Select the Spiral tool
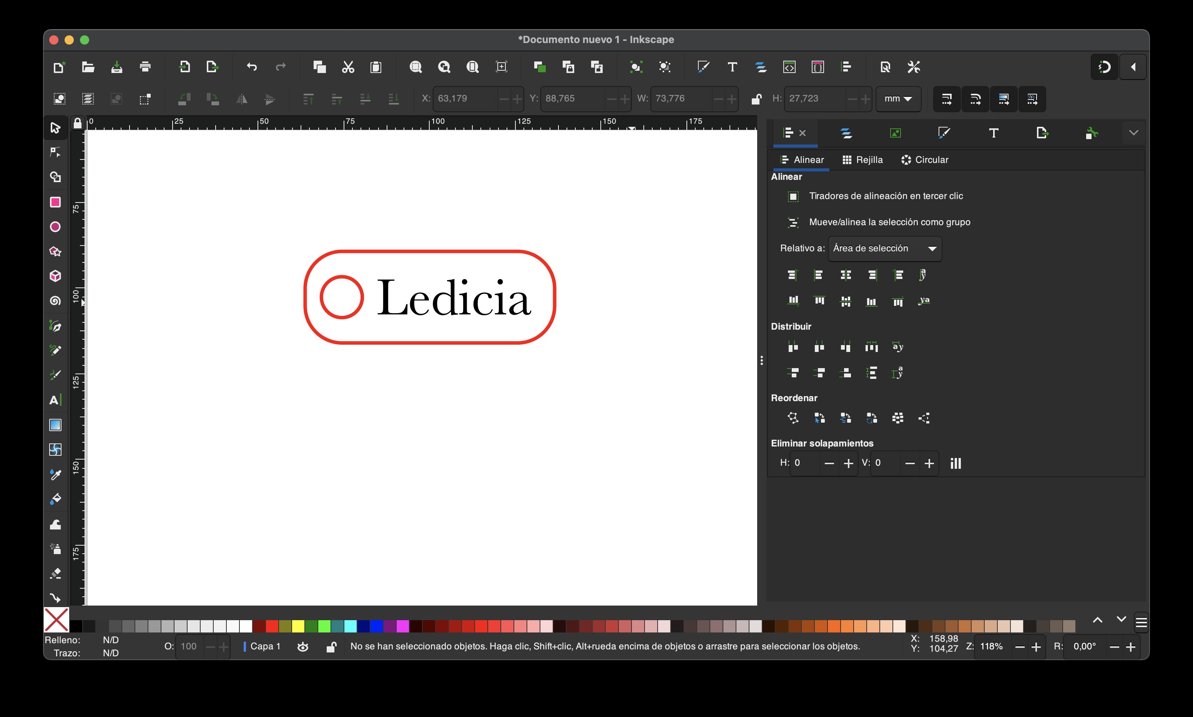Image resolution: width=1193 pixels, height=717 pixels. pyautogui.click(x=55, y=301)
